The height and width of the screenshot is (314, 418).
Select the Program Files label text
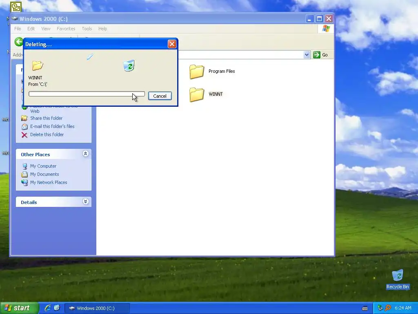click(222, 71)
